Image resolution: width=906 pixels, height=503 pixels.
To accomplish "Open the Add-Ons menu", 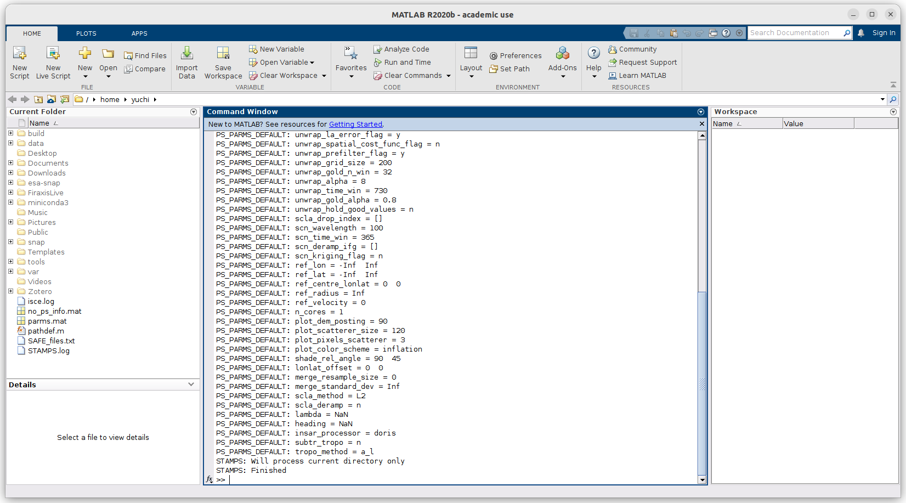I will click(x=563, y=63).
